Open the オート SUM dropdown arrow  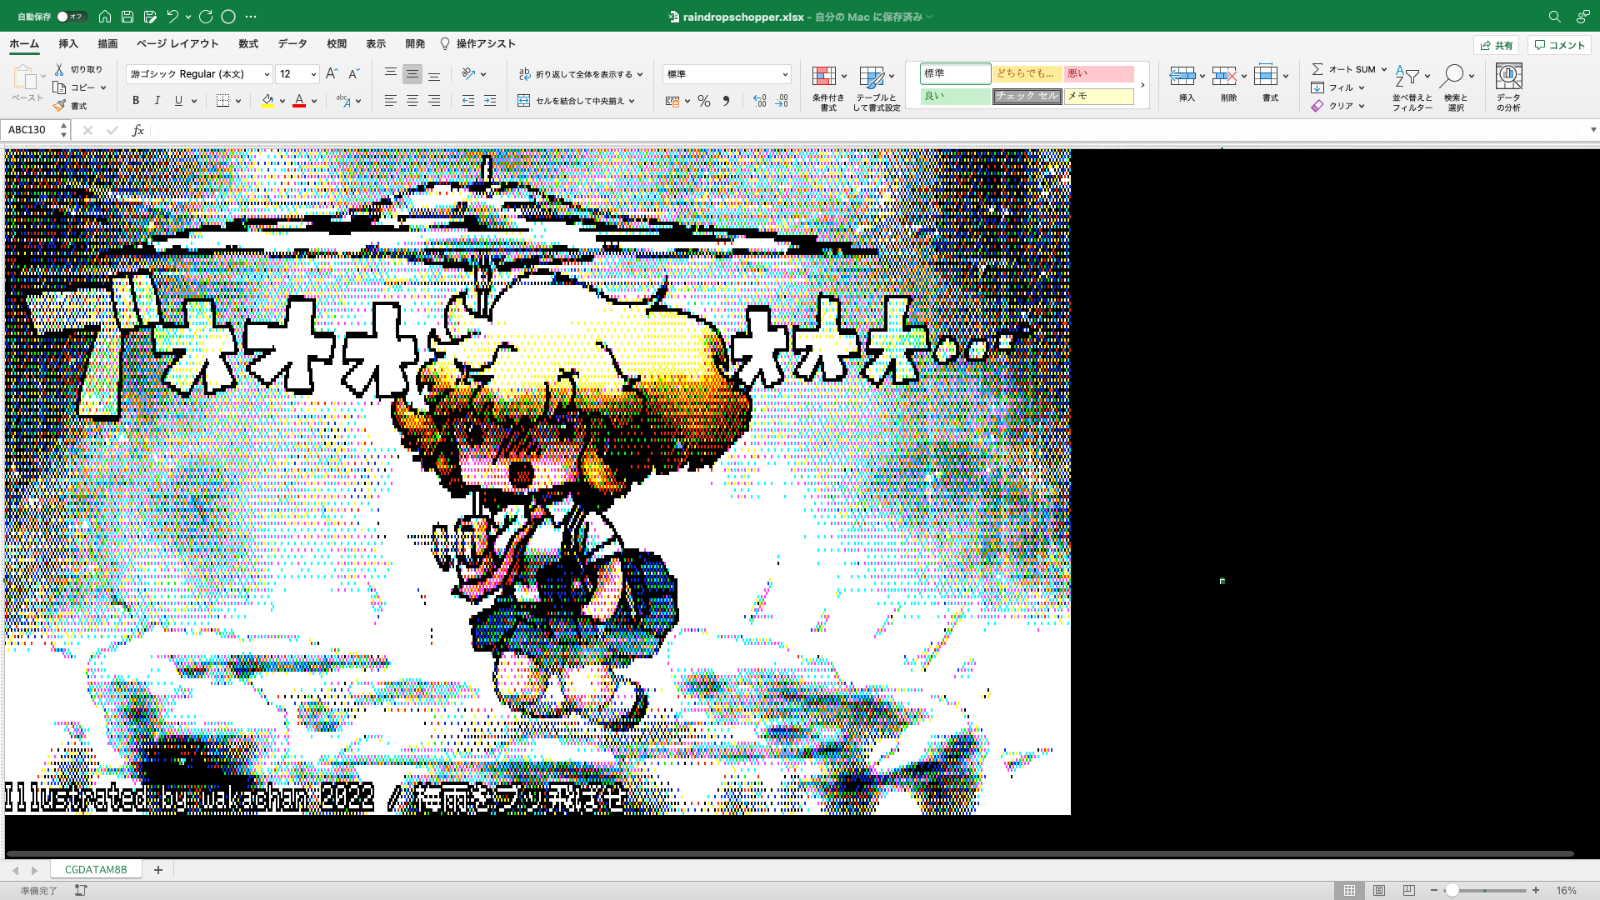tap(1384, 69)
